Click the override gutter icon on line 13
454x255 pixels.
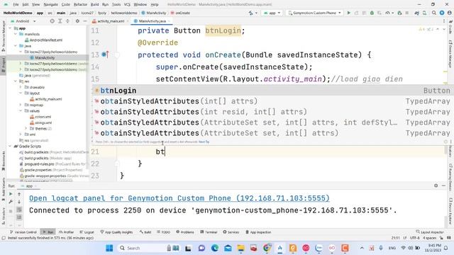click(105, 55)
